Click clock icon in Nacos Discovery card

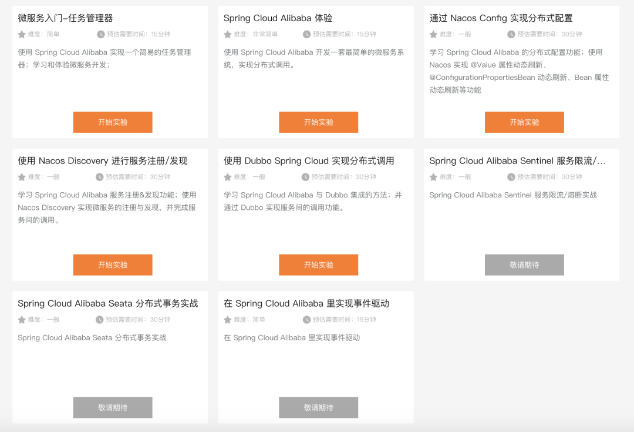point(99,177)
